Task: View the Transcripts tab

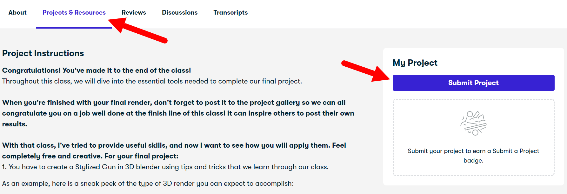Action: point(230,12)
